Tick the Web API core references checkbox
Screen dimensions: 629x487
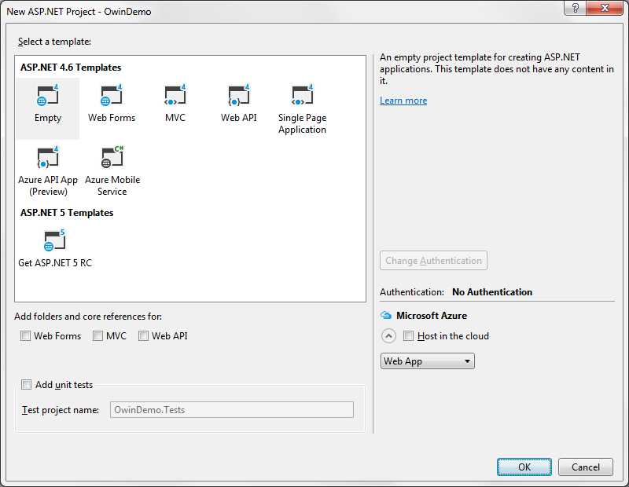[143, 336]
